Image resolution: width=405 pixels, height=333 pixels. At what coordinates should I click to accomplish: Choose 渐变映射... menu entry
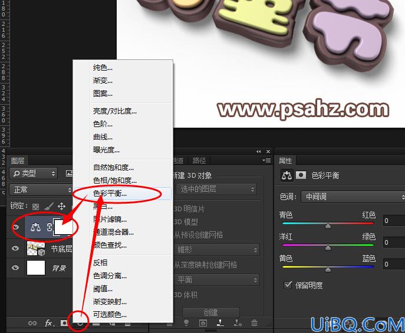pos(110,302)
